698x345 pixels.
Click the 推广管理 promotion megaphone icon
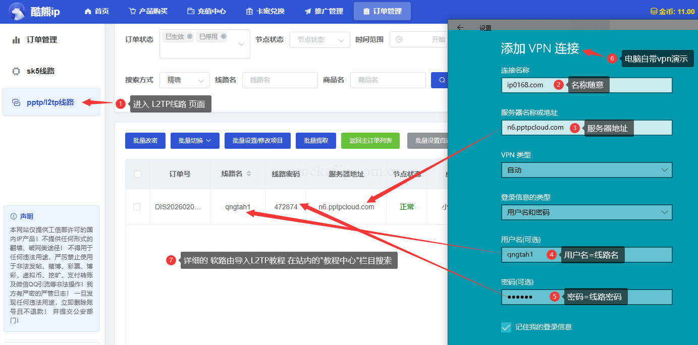click(x=307, y=11)
